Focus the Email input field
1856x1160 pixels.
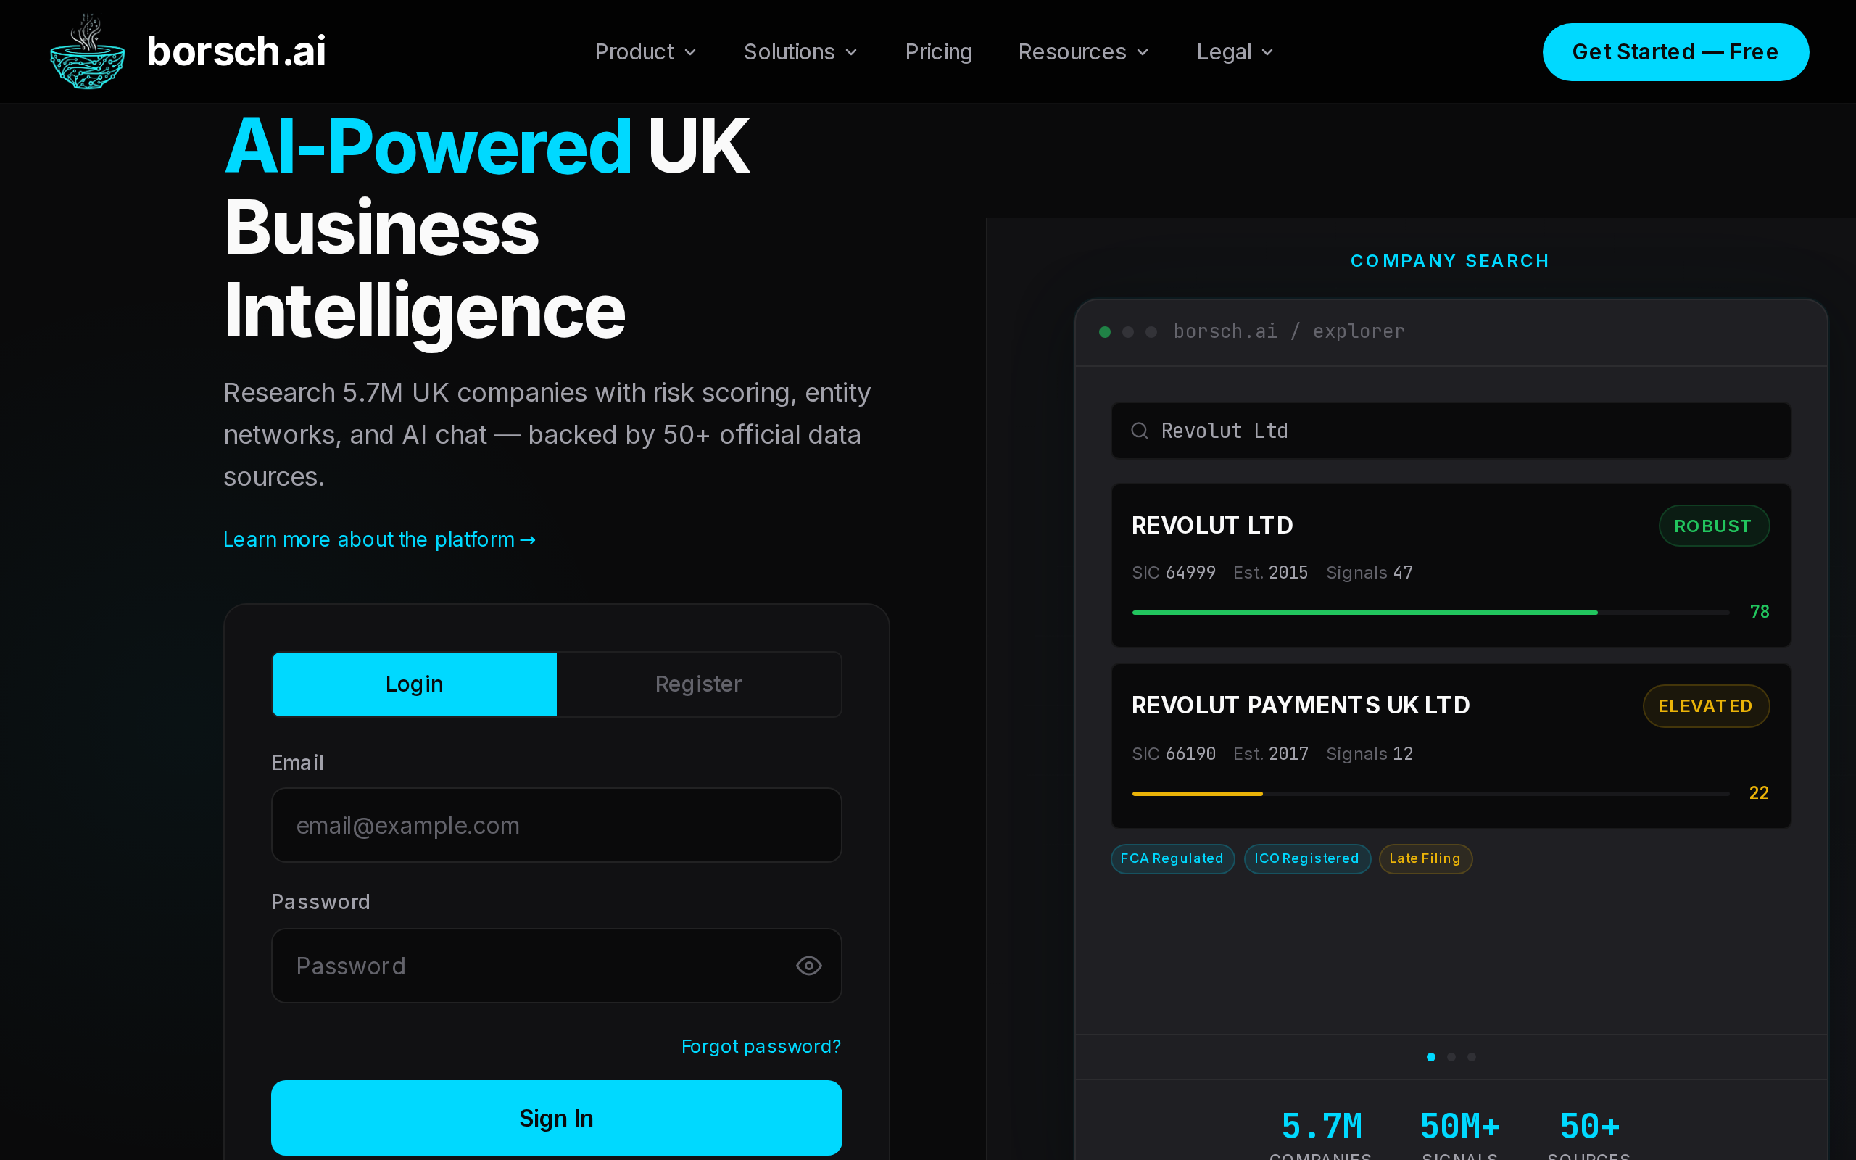tap(556, 826)
